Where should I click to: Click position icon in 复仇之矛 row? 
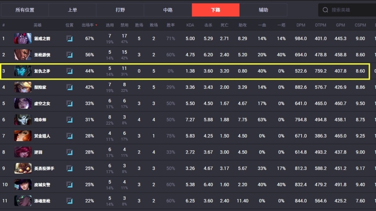pos(70,71)
